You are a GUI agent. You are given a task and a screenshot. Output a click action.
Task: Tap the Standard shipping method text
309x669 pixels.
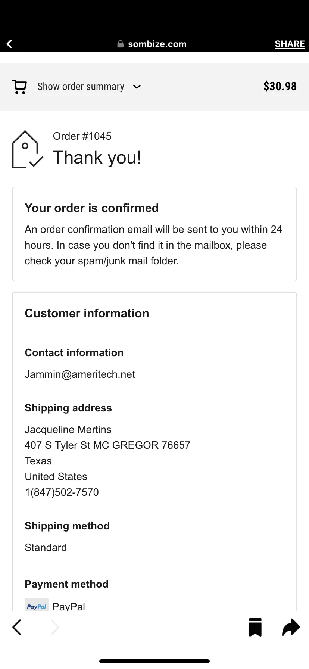(46, 547)
